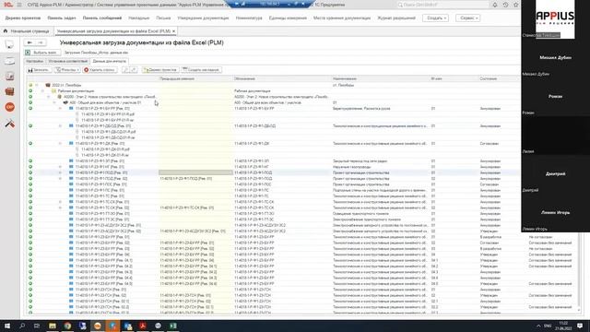Click the Создать накладную button
Viewport: 590px width, 332px height.
pyautogui.click(x=201, y=70)
